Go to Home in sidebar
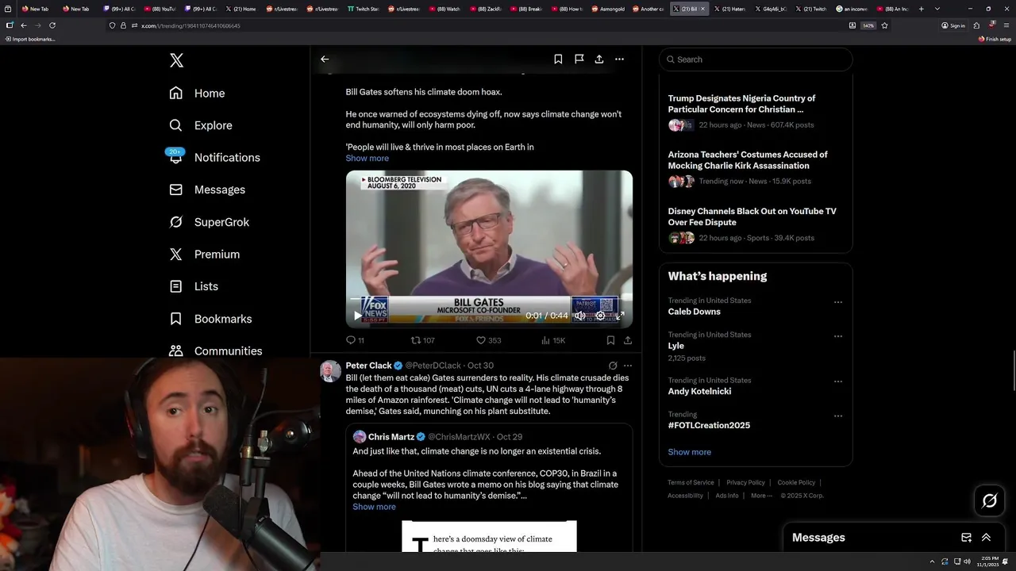The image size is (1016, 571). (x=197, y=93)
